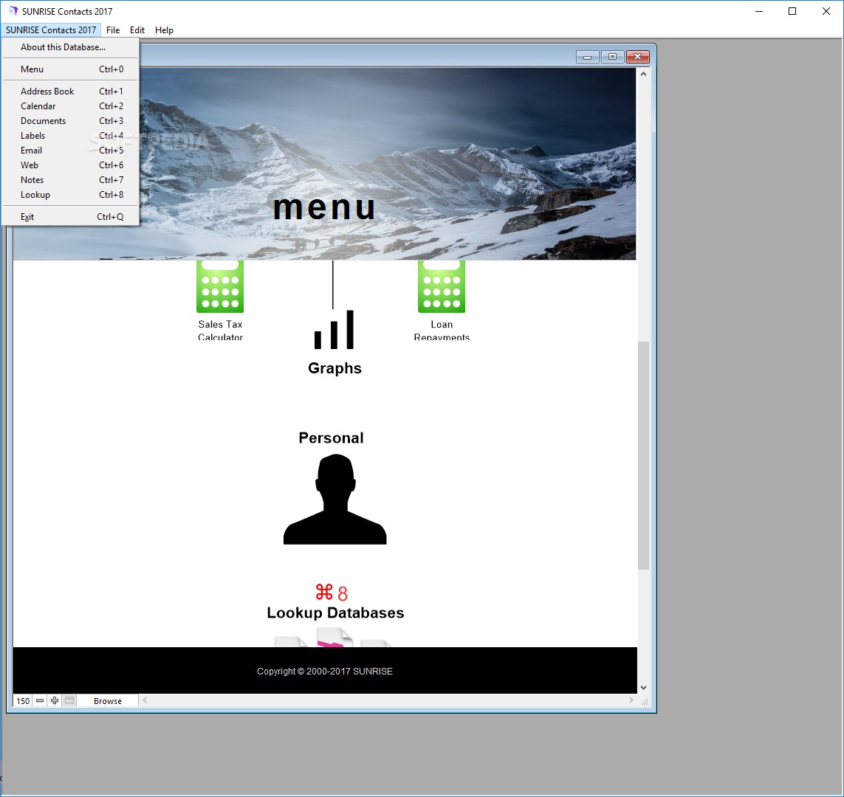Open the Edit menu
The image size is (844, 797).
tap(137, 30)
